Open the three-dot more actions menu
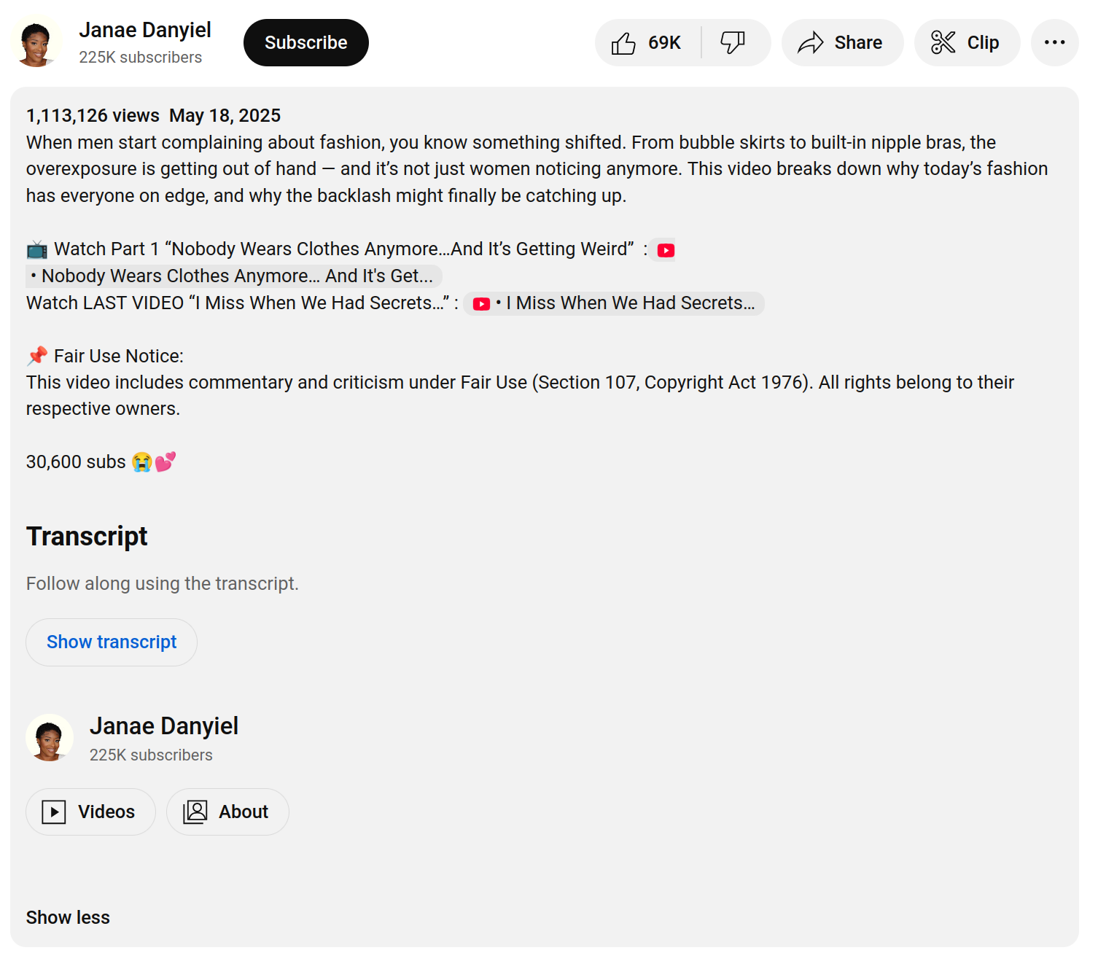Viewport: 1098px width, 961px height. tap(1054, 43)
